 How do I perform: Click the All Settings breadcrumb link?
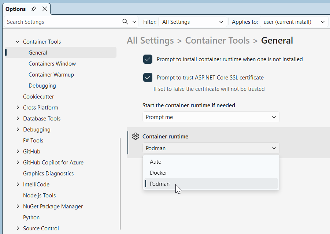click(150, 40)
